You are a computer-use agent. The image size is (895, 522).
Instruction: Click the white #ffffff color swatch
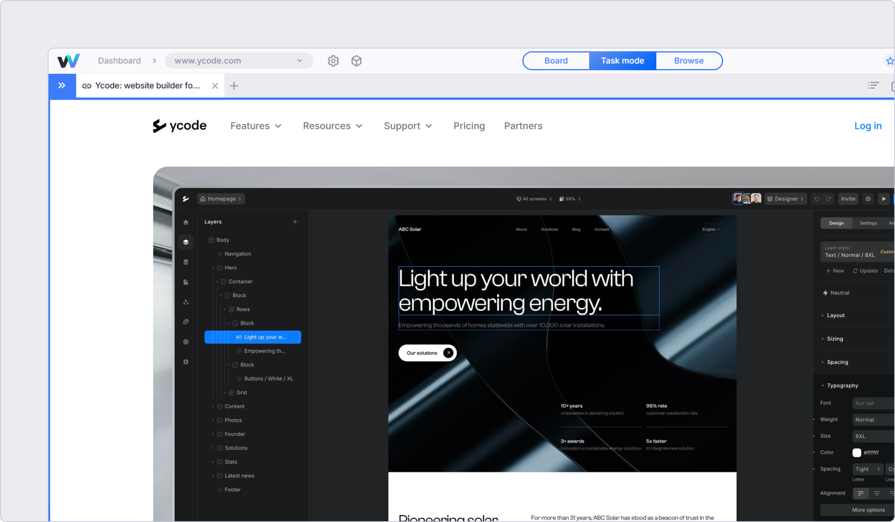[857, 452]
